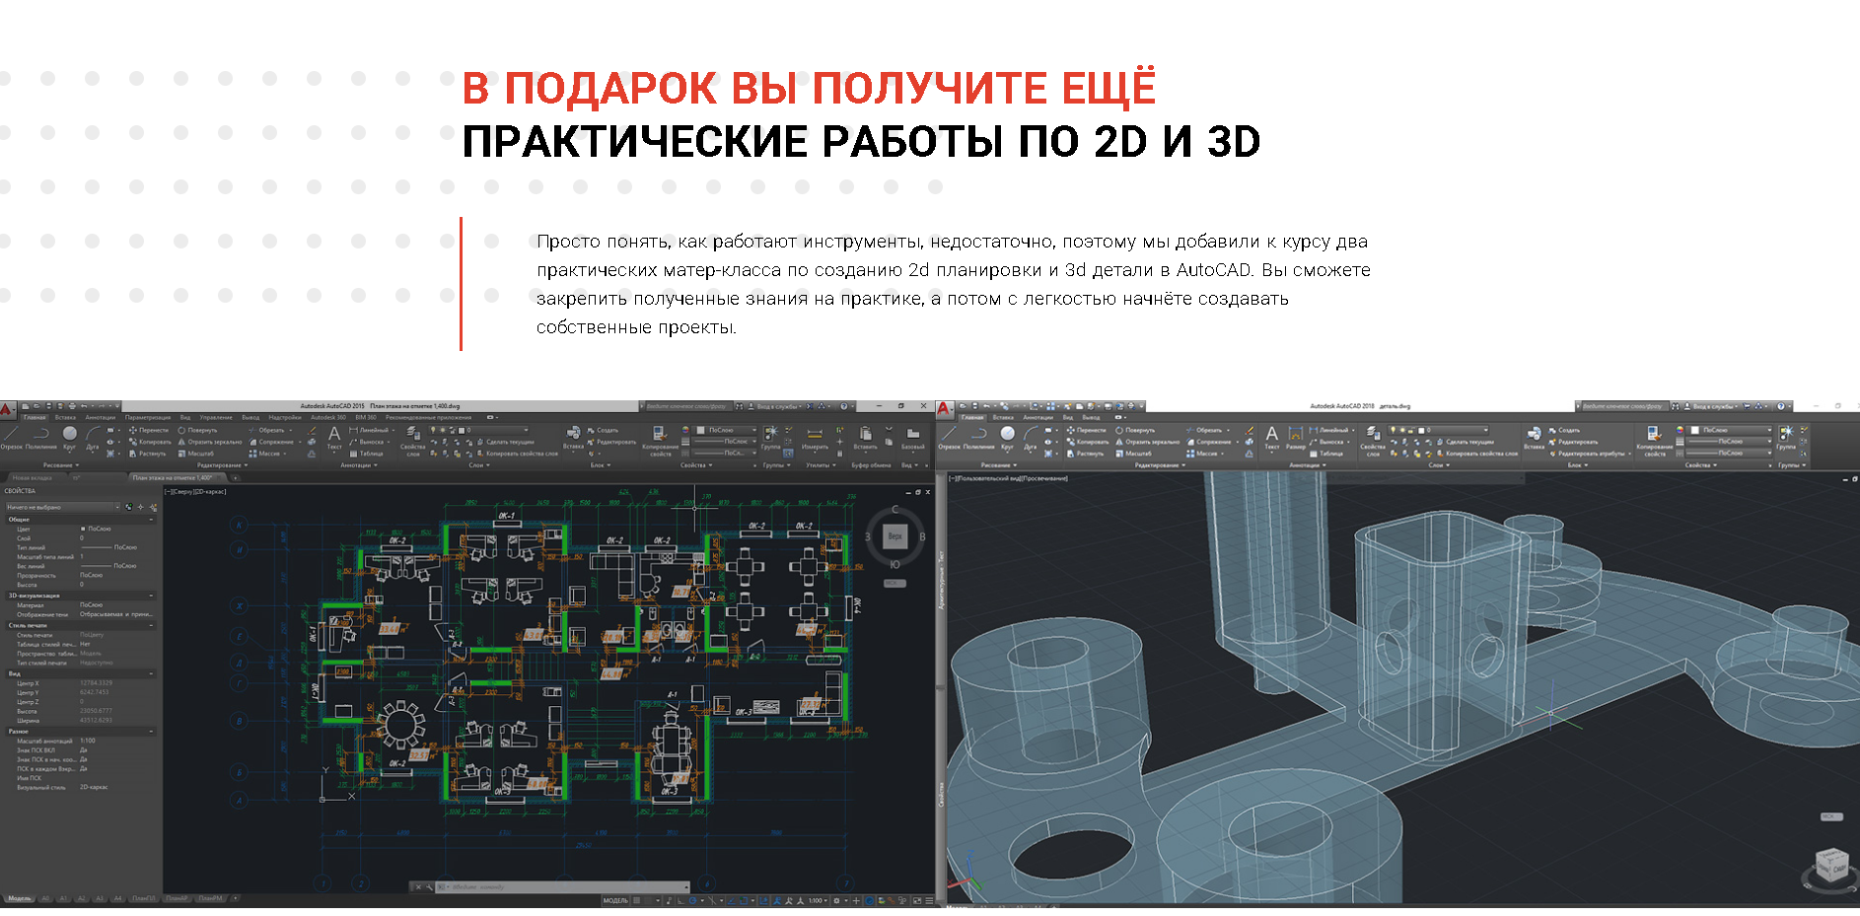Click Создать block button in AutoCAD 2015
This screenshot has height=916, width=1860.
click(603, 430)
